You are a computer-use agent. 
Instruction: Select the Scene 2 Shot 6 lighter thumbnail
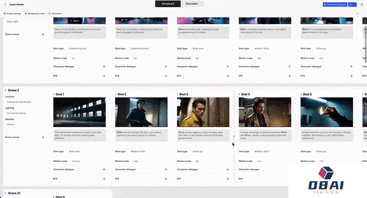pyautogui.click(x=326, y=112)
